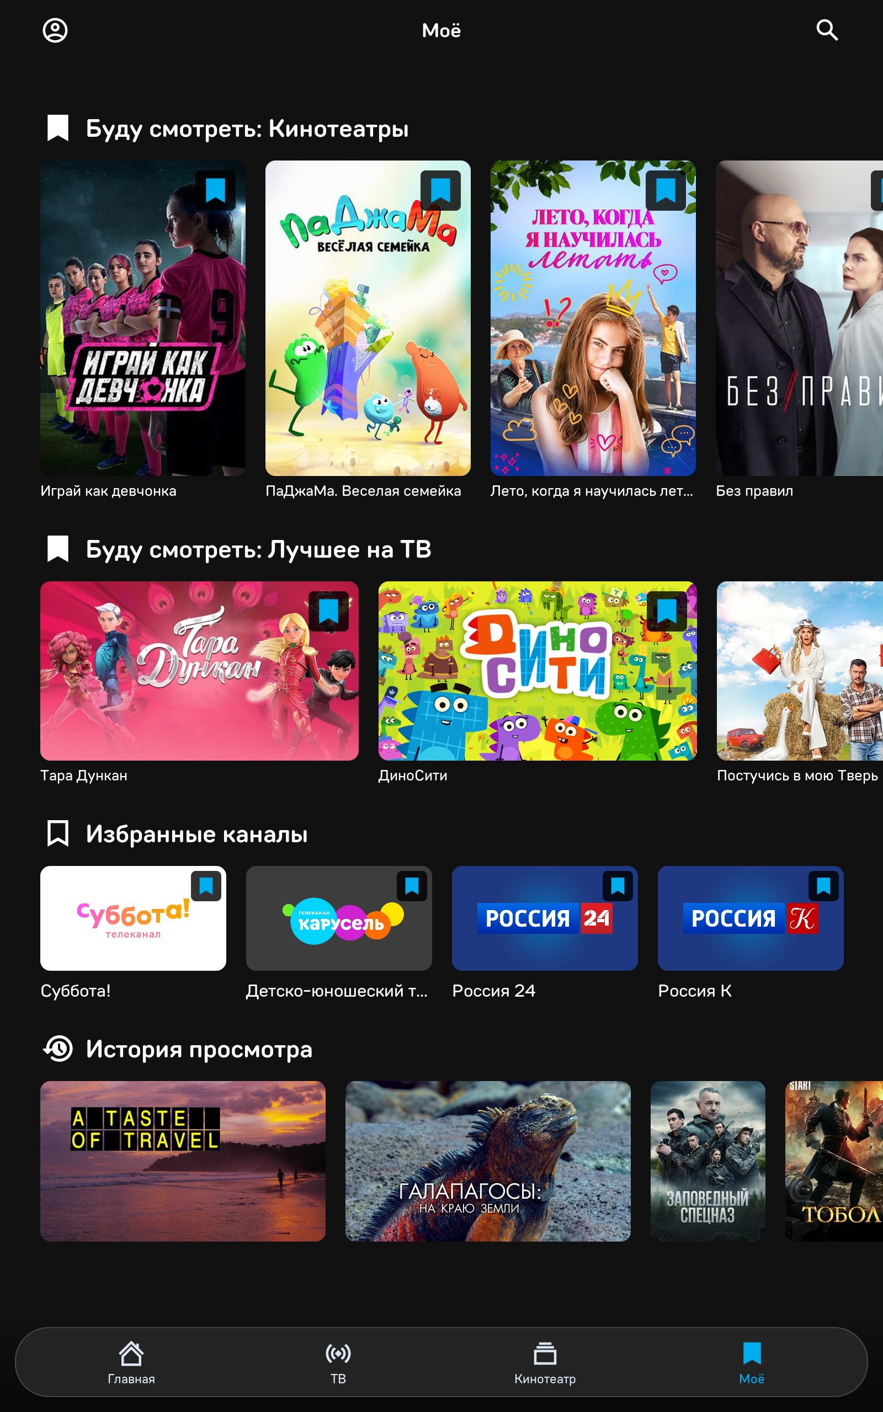Screen dimensions: 883x1412
Task: Open Лето, когда я научилась летать poster
Action: (x=593, y=318)
